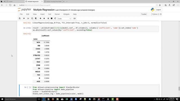Select the RM row label
180x101 pixels.
pyautogui.click(x=39, y=45)
